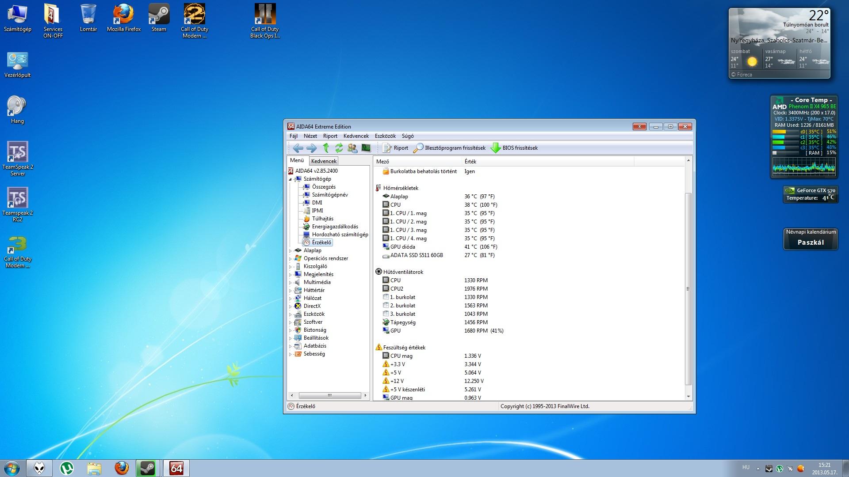Open the Mozilla Firefox desktop icon

(x=124, y=19)
